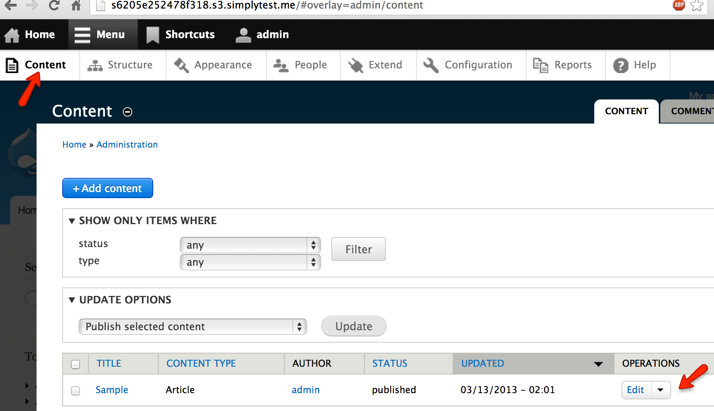Screen dimensions: 714x411
Task: Collapse the Content overlay with minus icon
Action: [x=127, y=112]
